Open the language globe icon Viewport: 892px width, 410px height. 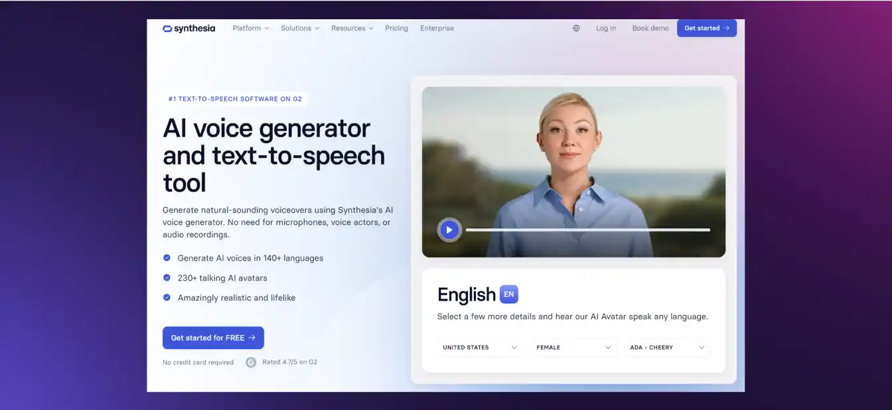[576, 29]
